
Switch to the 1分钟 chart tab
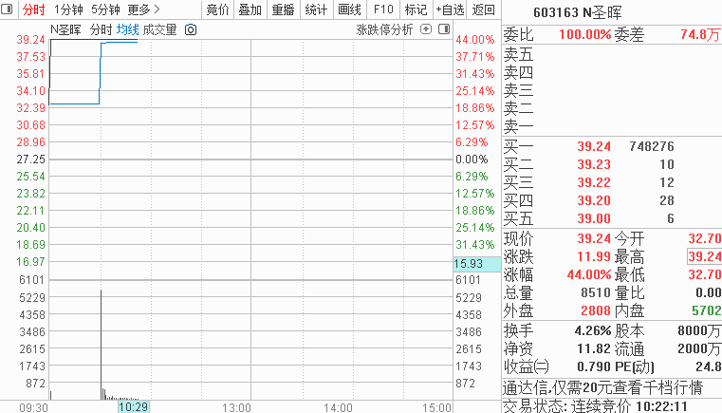point(68,9)
